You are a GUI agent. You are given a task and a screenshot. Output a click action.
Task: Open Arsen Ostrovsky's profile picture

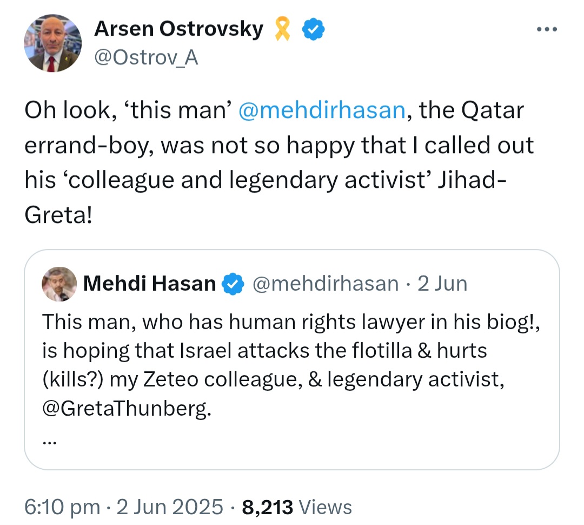[x=52, y=43]
